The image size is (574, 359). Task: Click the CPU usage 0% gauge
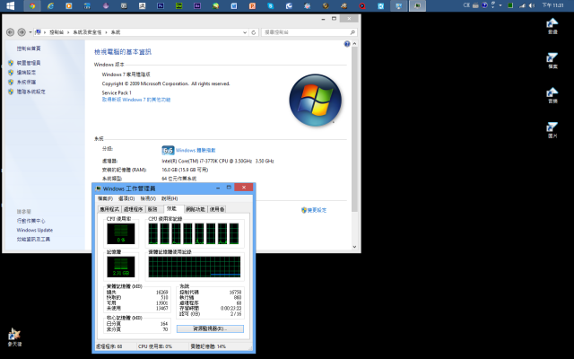(121, 233)
